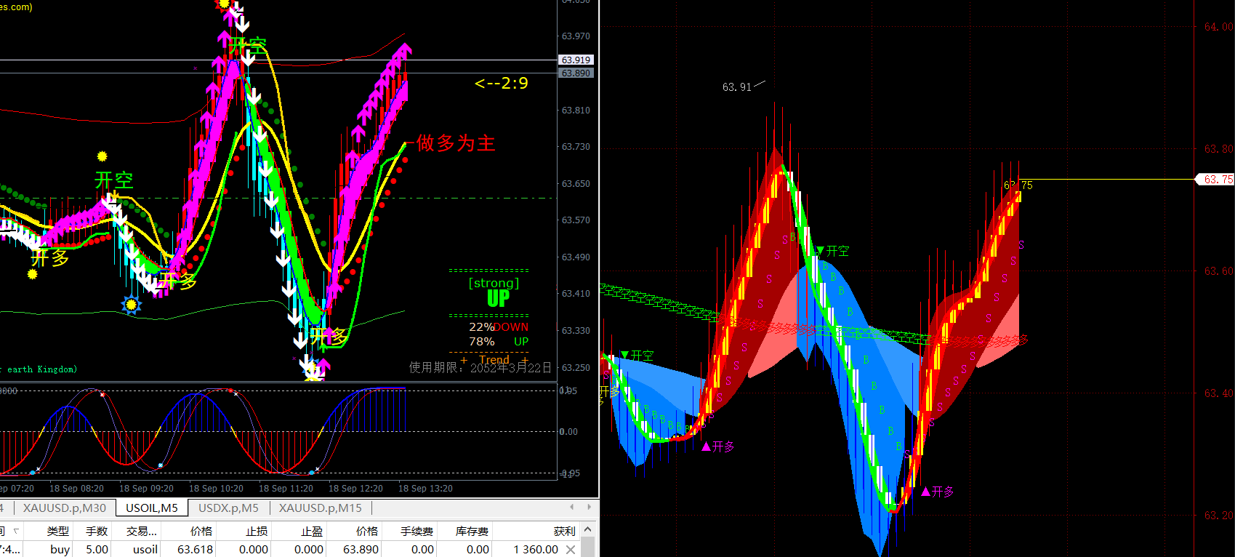Click the 63.919 price tag on the axis
Screen dimensions: 1235x557
point(576,60)
